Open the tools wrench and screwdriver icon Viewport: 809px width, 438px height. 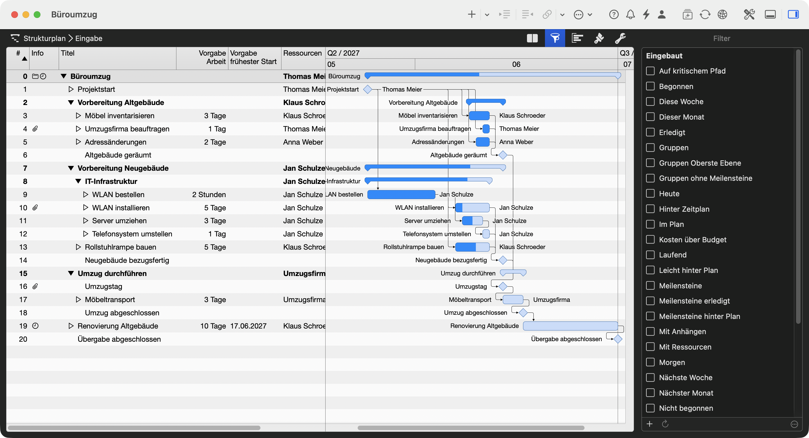tap(749, 14)
